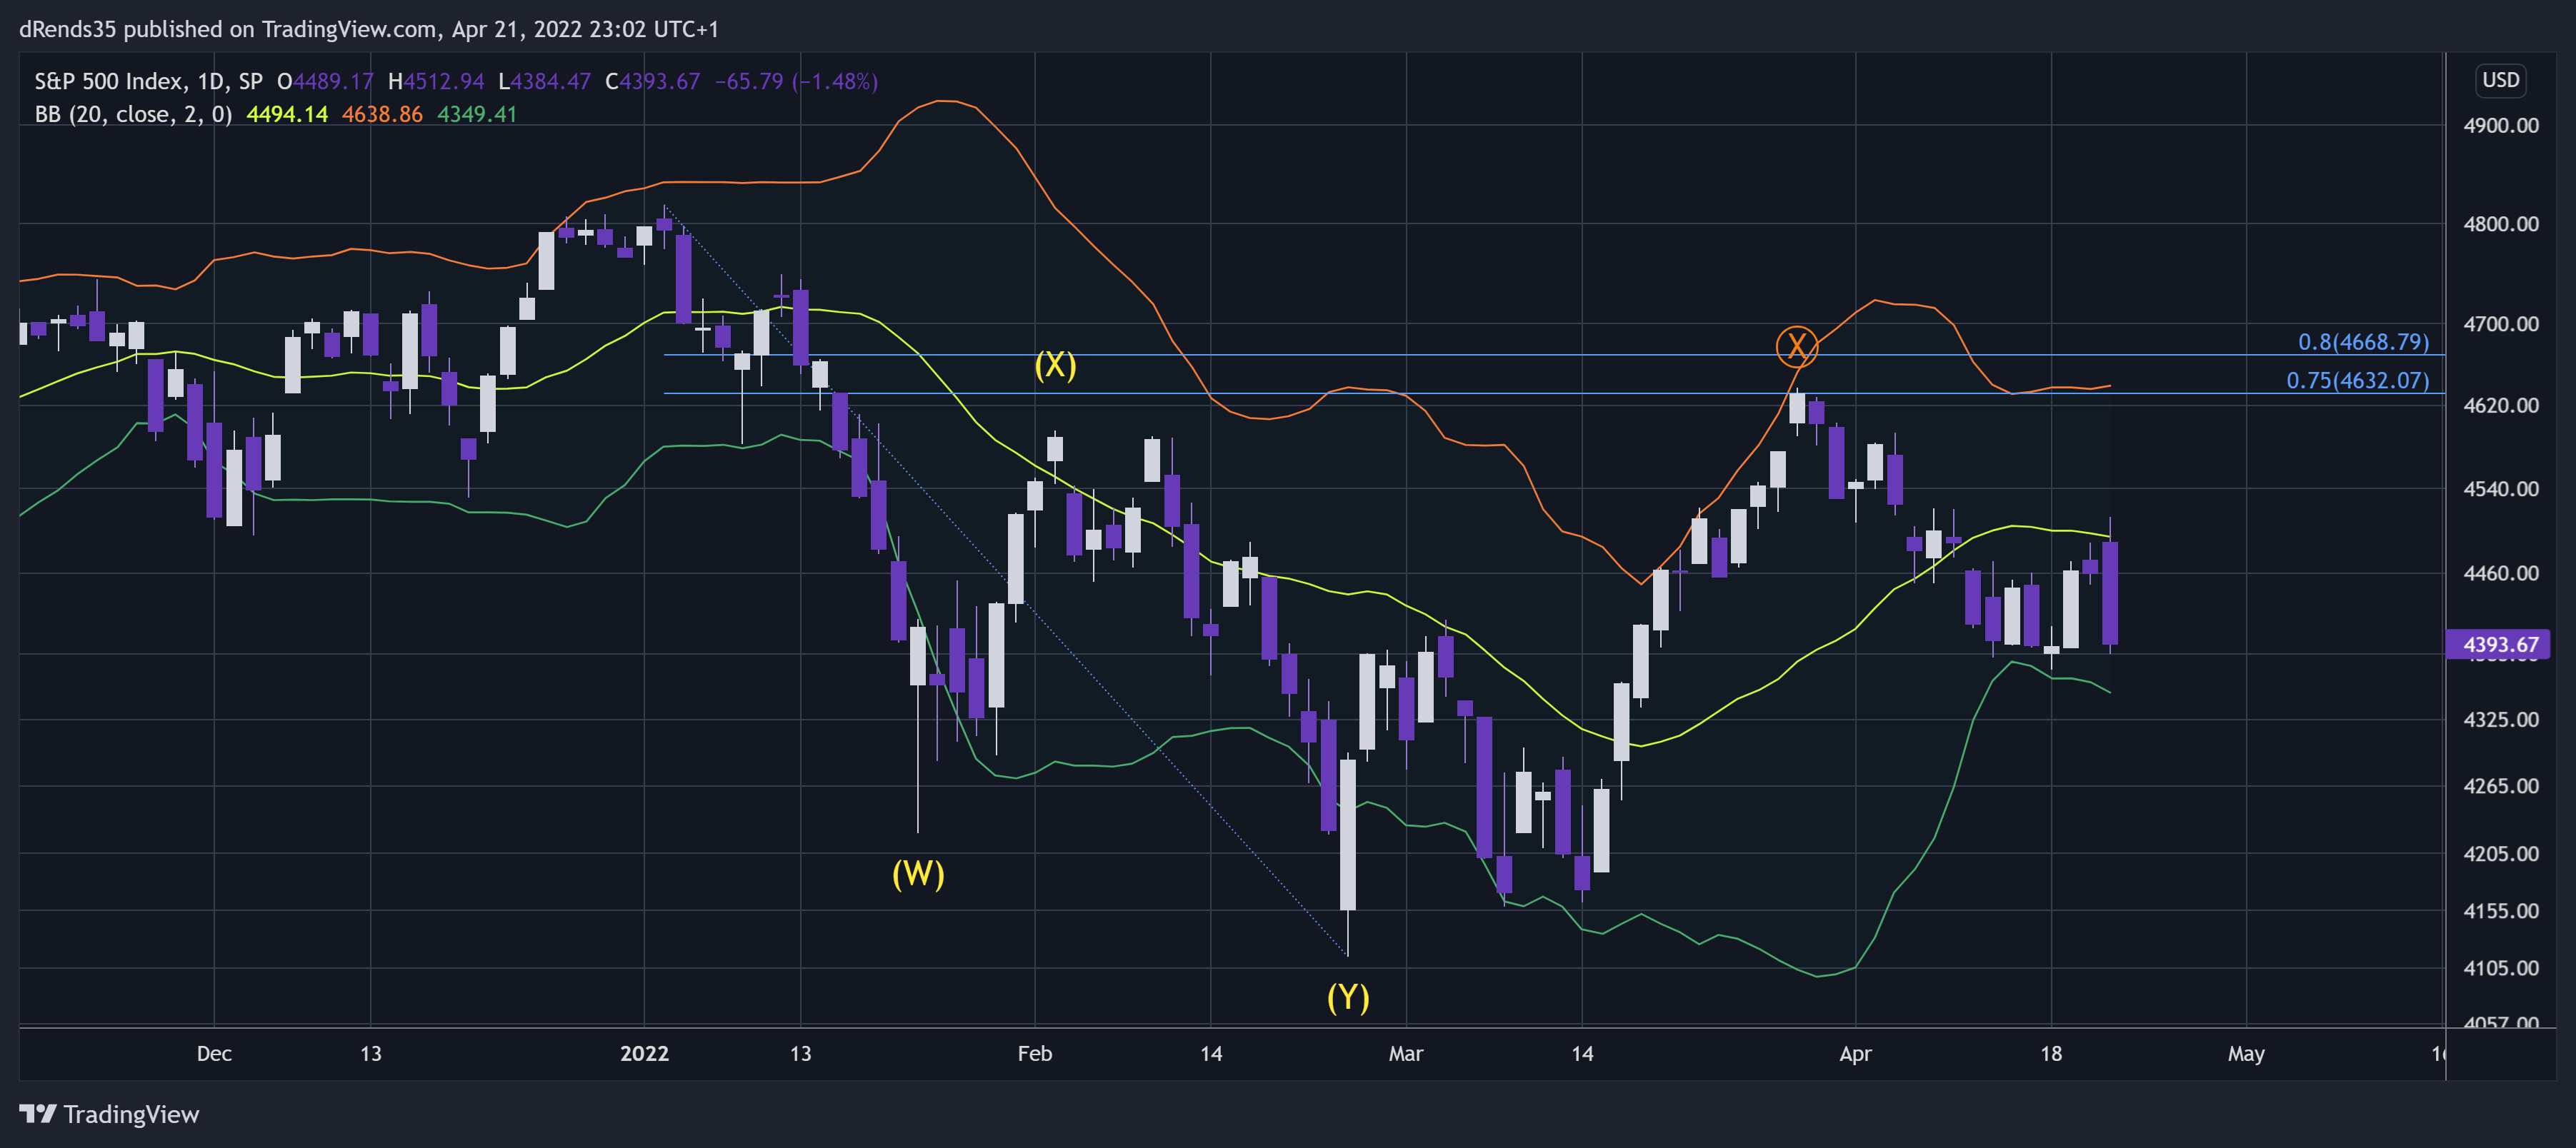Viewport: 2576px width, 1148px height.
Task: Click the May date axis label
Action: click(2245, 1053)
